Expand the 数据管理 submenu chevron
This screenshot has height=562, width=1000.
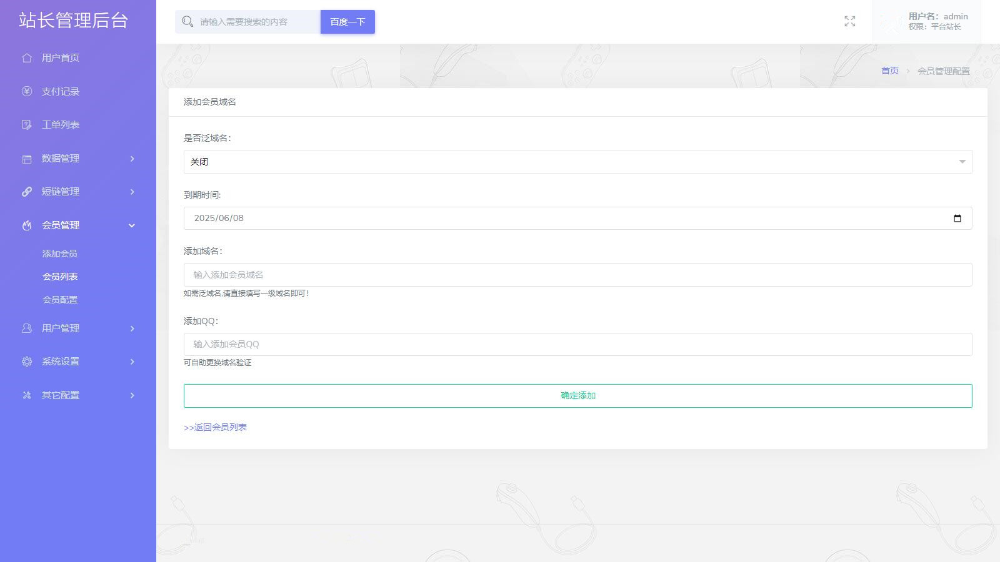(132, 159)
